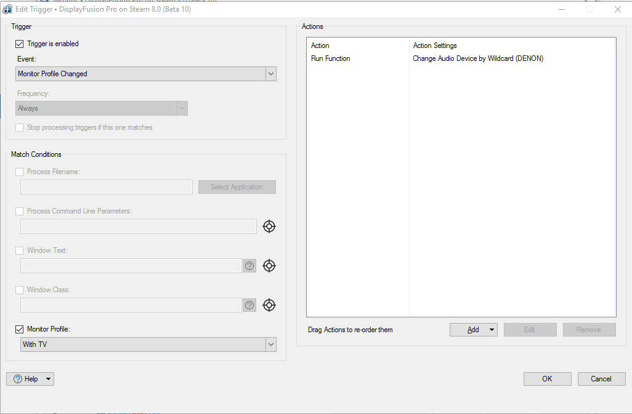Click target finder icon beside Window Class

pos(269,305)
